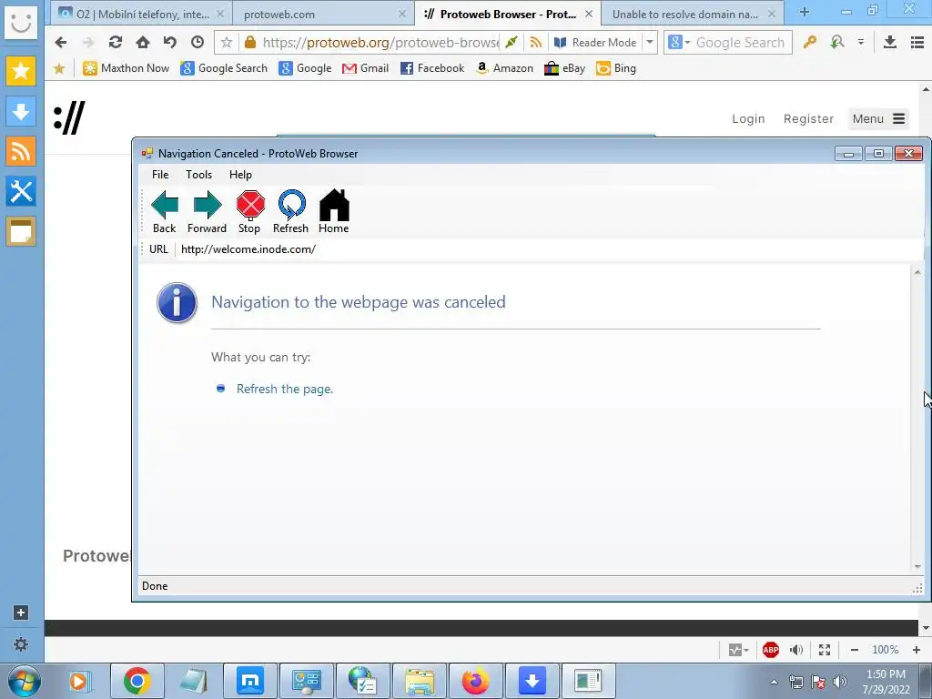
Task: Open Tools icon in Maxthon sidebar
Action: [x=21, y=191]
